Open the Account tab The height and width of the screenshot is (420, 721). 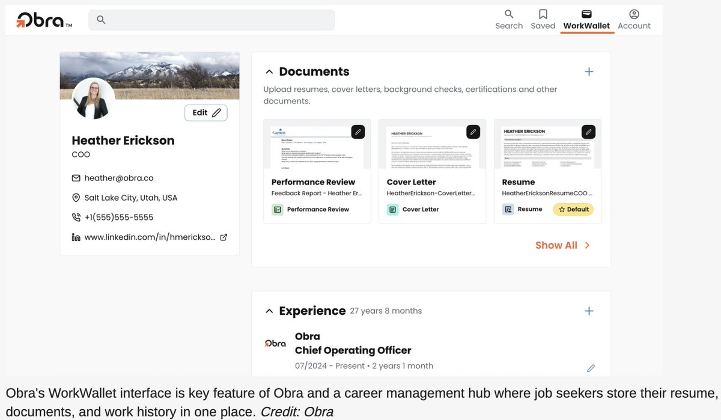(x=634, y=19)
